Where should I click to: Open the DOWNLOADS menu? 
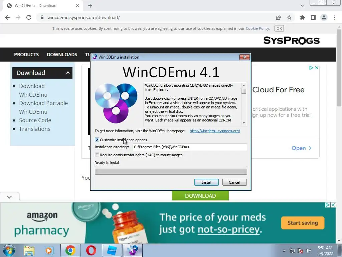(x=62, y=55)
